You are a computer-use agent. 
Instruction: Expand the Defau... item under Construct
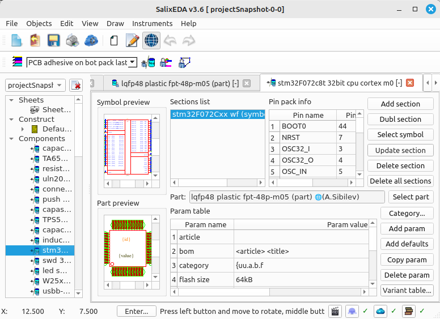[23, 129]
